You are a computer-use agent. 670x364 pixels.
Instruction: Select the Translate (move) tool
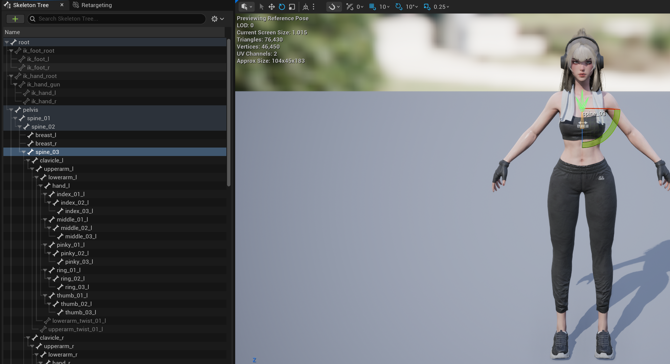point(271,7)
